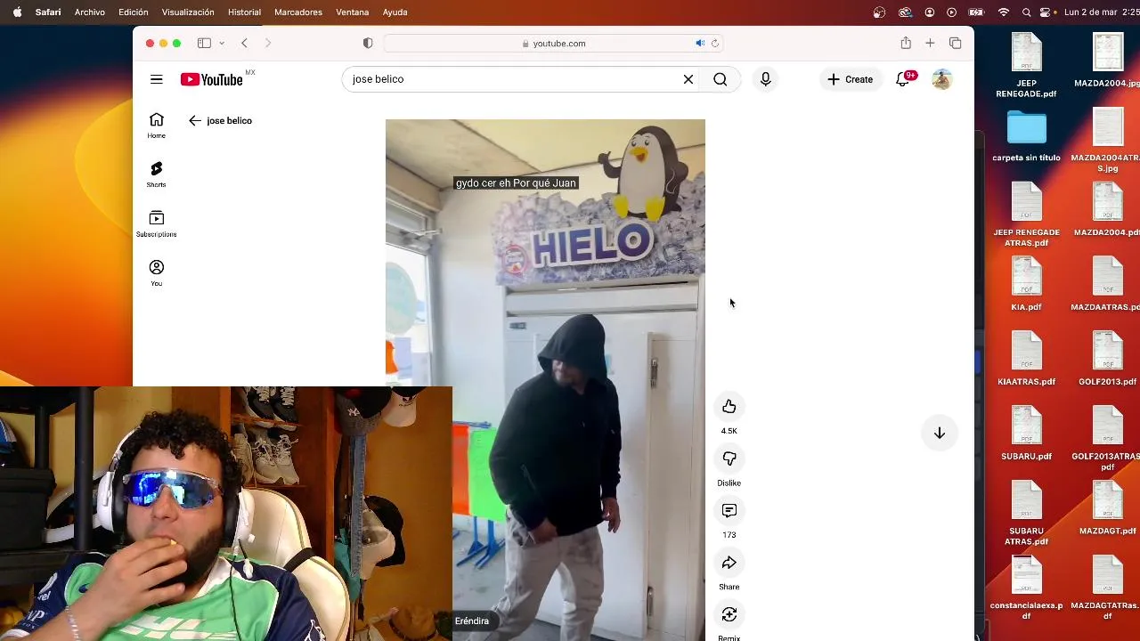Image resolution: width=1140 pixels, height=641 pixels.
Task: Open Creative Cloud menu bar icon
Action: (x=905, y=12)
